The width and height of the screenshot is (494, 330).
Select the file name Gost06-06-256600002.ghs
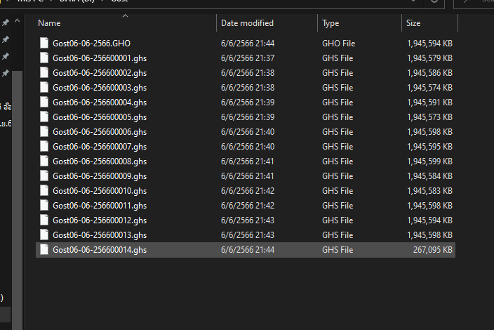pyautogui.click(x=100, y=73)
